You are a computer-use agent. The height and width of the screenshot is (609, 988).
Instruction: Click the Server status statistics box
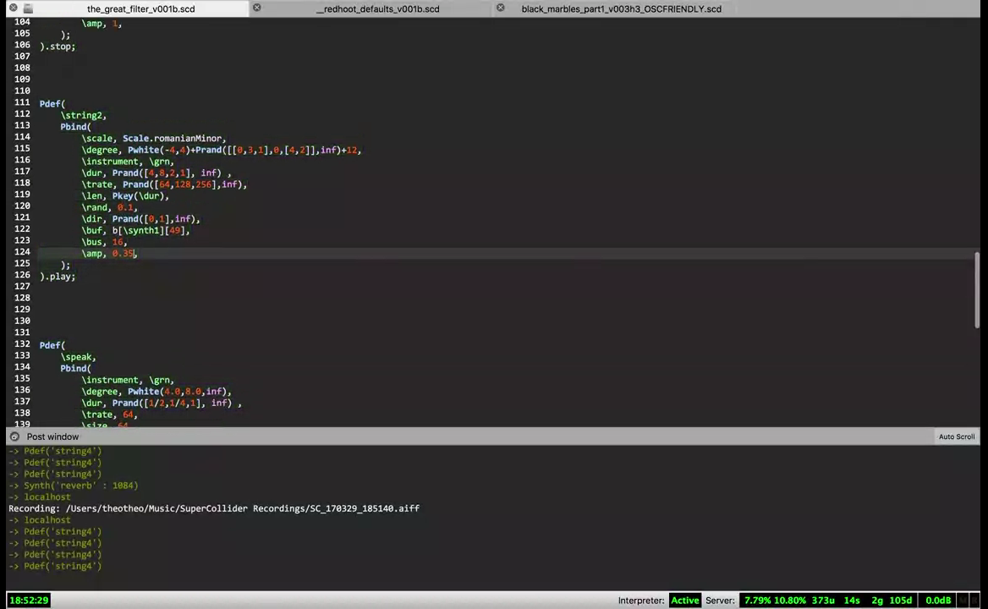(827, 601)
